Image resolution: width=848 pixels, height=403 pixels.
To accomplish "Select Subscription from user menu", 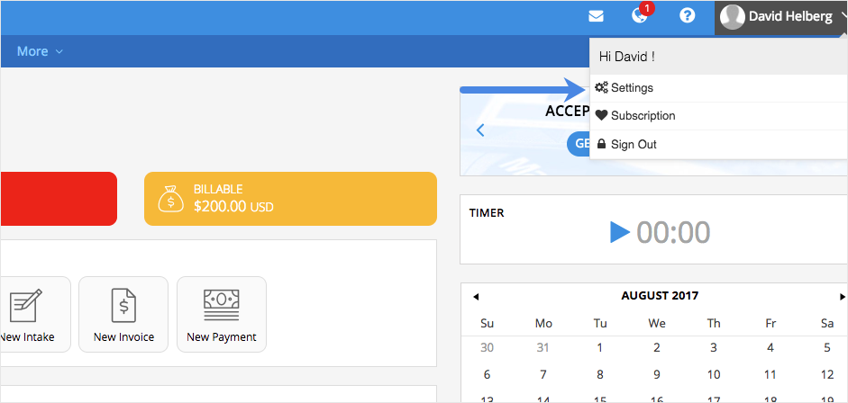I will (x=642, y=116).
